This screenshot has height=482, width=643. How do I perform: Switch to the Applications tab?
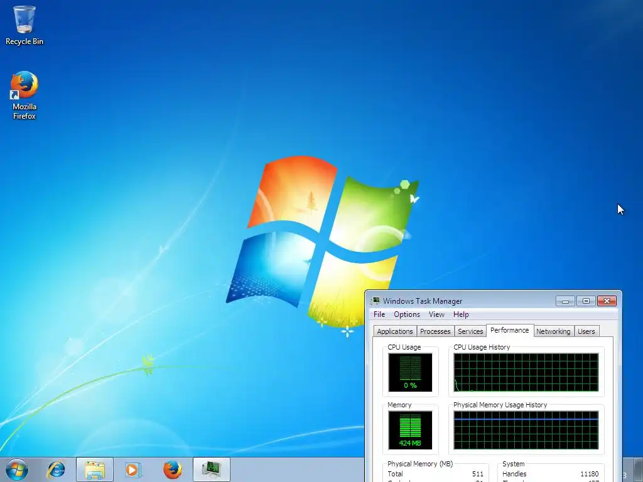point(395,331)
